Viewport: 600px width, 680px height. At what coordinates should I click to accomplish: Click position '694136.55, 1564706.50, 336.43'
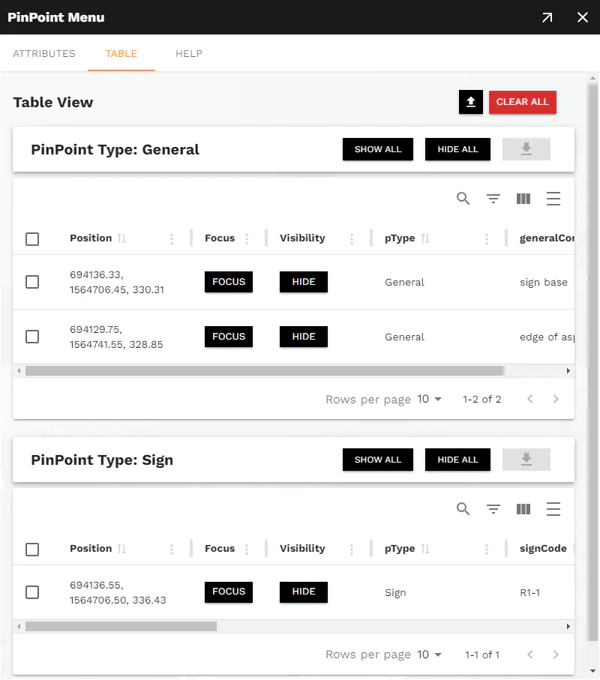point(118,592)
